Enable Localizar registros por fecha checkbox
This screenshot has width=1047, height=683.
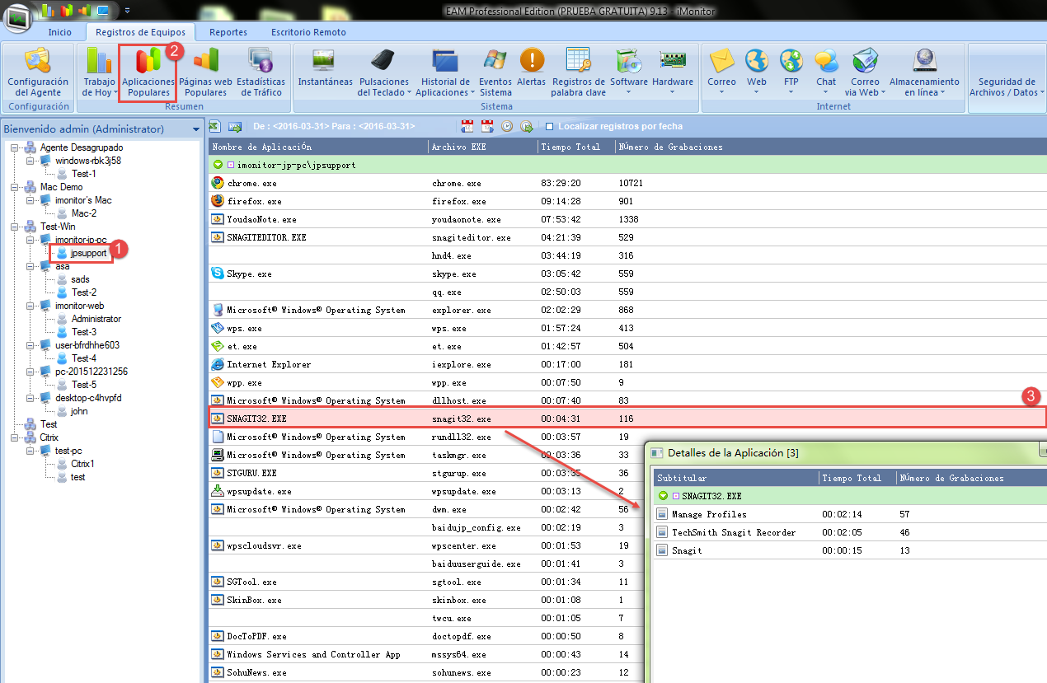point(549,127)
